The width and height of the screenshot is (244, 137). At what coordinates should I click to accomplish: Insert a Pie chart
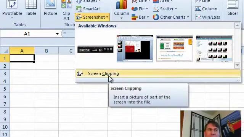coord(140,9)
